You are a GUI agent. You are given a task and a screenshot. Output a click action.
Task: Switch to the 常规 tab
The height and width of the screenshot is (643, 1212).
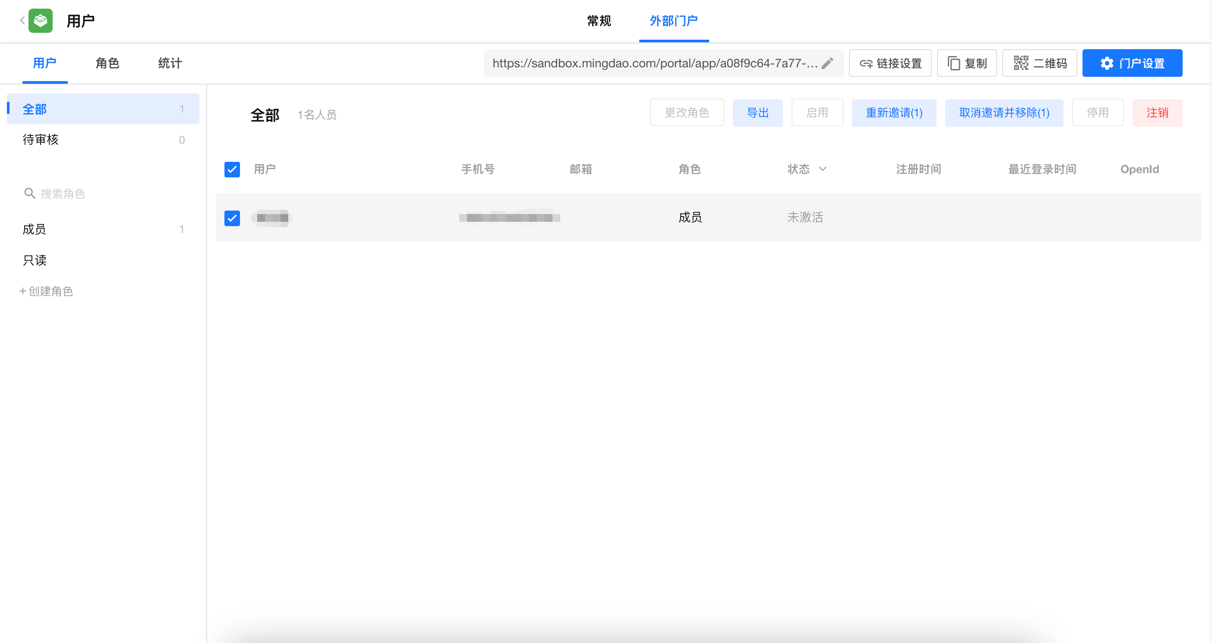pyautogui.click(x=599, y=21)
